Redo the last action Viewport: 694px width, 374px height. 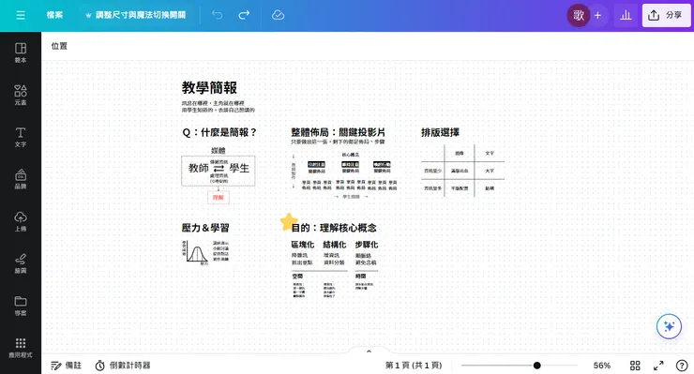(x=244, y=15)
